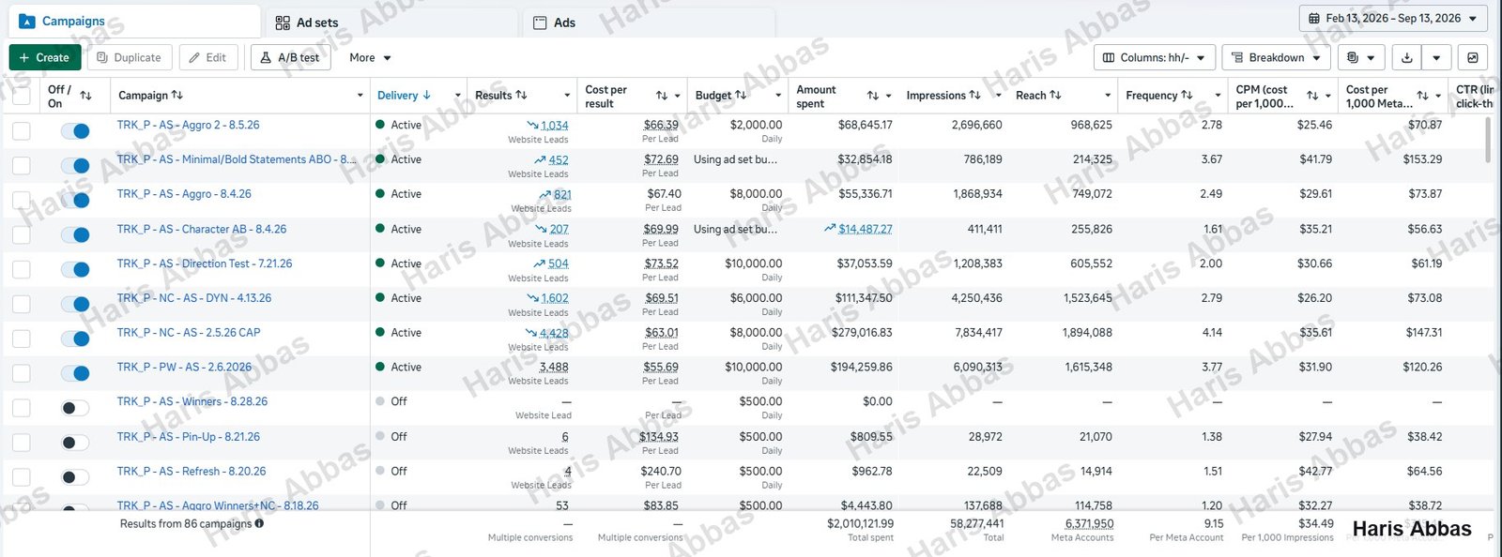Viewport: 1502px width, 557px height.
Task: Open export options arrow next to download
Action: tap(1436, 57)
